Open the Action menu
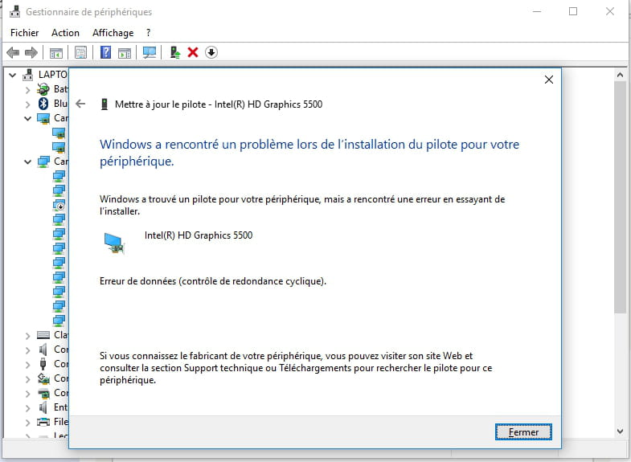The height and width of the screenshot is (462, 631). pos(65,33)
